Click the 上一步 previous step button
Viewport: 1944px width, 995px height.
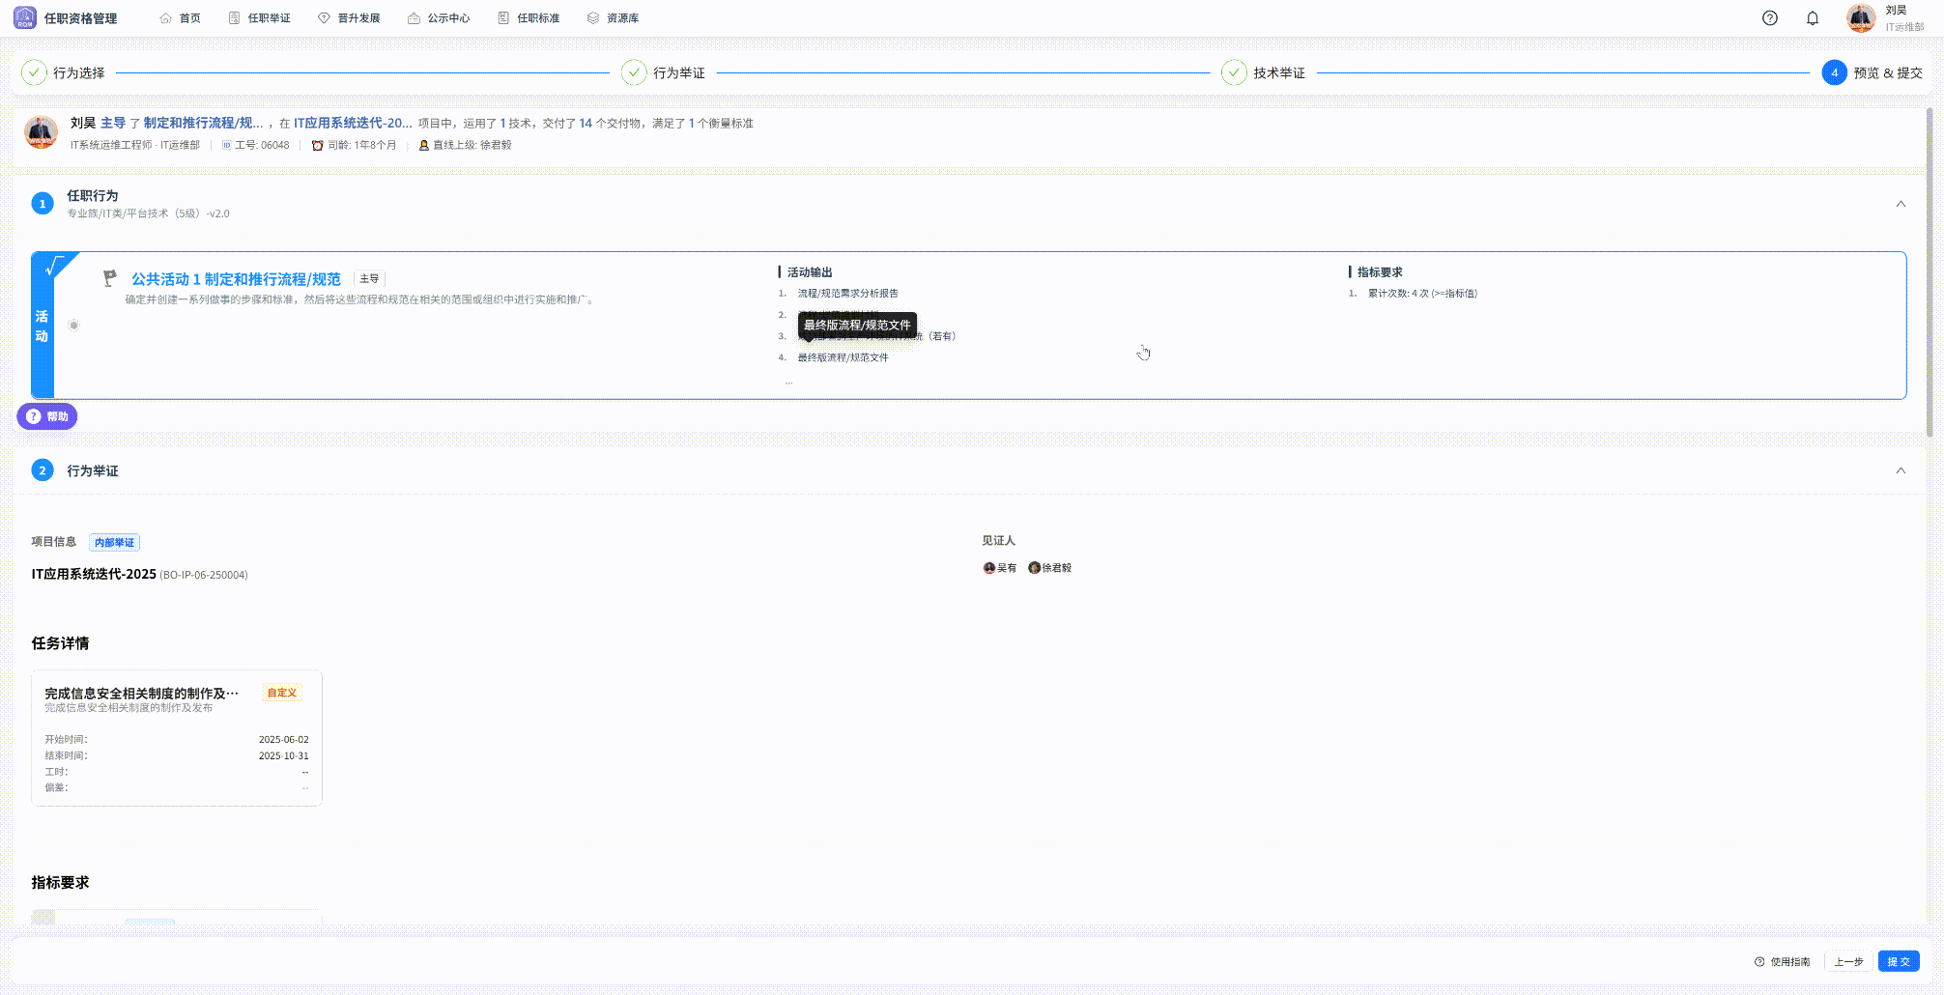point(1847,961)
